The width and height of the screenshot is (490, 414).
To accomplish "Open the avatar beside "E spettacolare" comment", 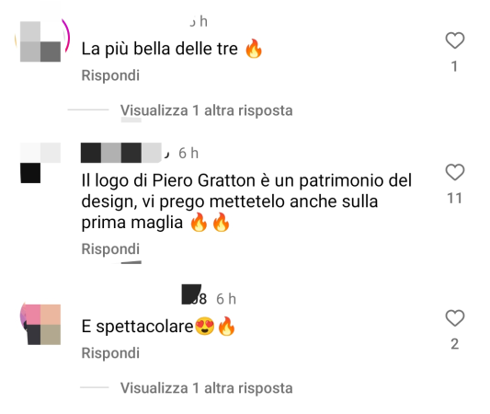I will point(40,324).
